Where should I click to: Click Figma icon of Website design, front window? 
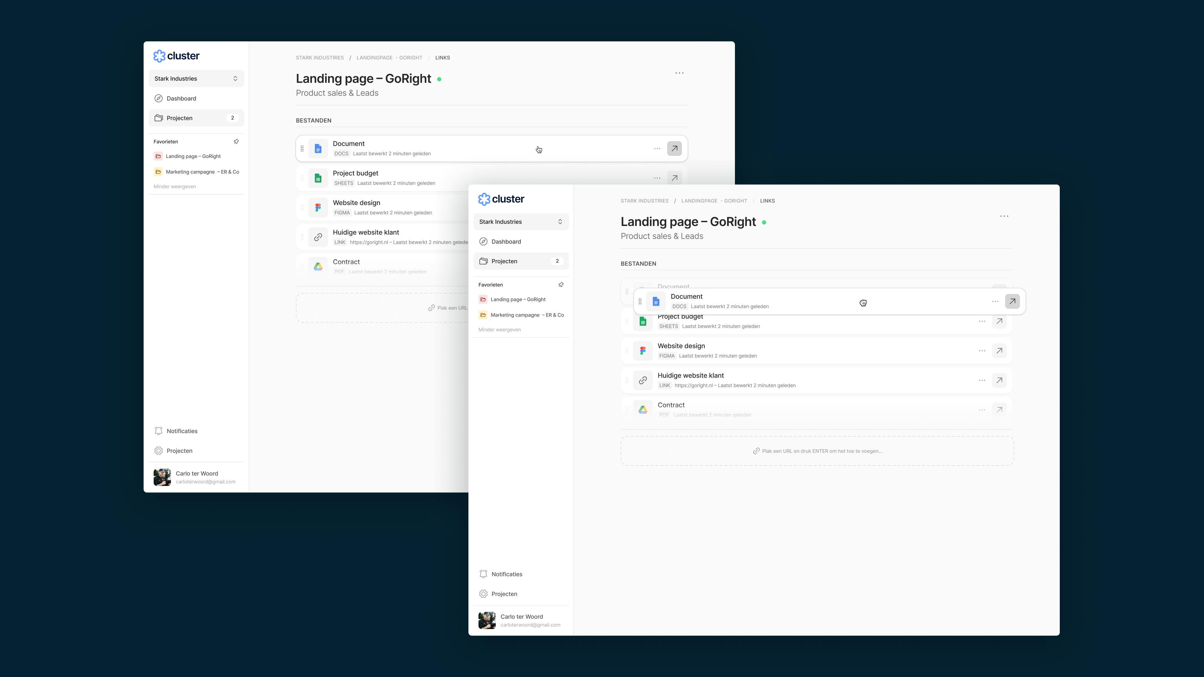coord(643,351)
